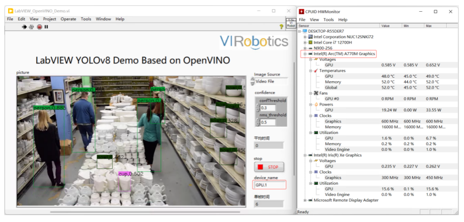Open context help via the yellow question mark
464x222 pixels.
tap(282, 27)
